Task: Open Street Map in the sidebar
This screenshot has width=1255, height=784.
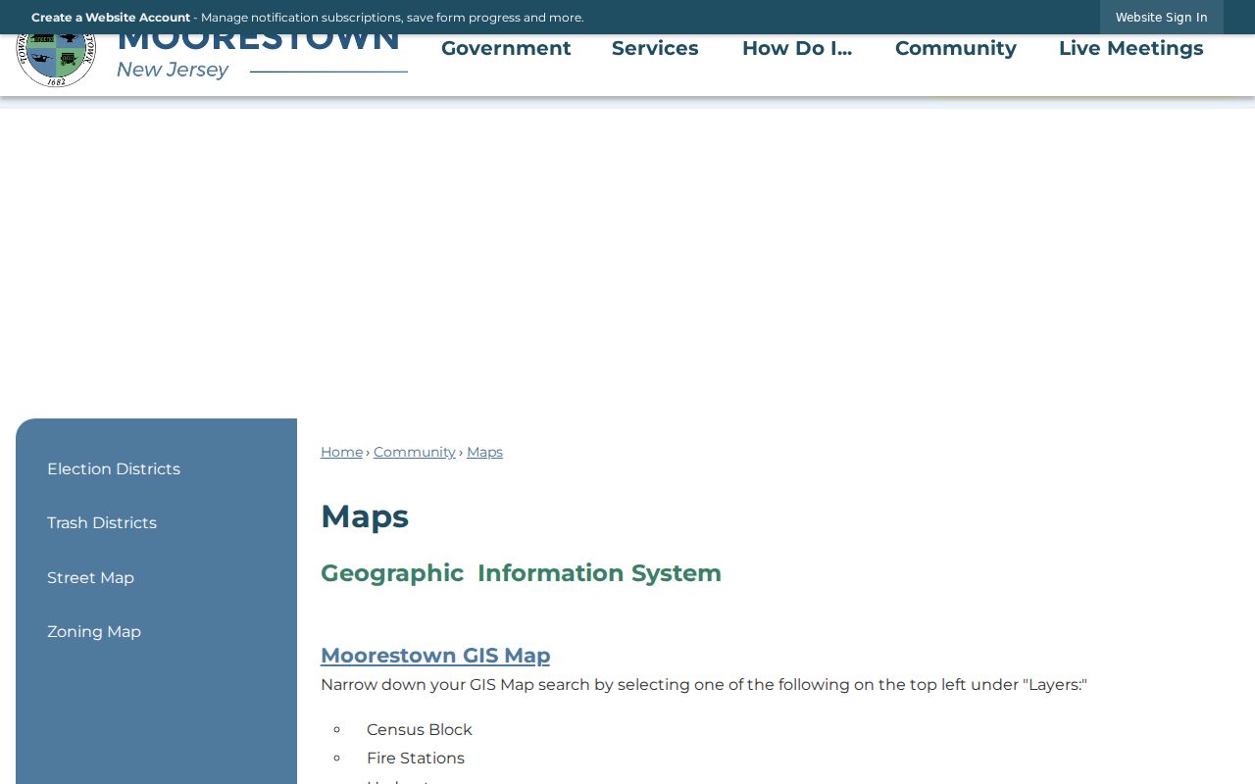Action: coord(90,577)
